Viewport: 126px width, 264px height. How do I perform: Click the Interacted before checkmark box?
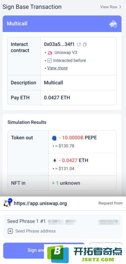coord(50,61)
